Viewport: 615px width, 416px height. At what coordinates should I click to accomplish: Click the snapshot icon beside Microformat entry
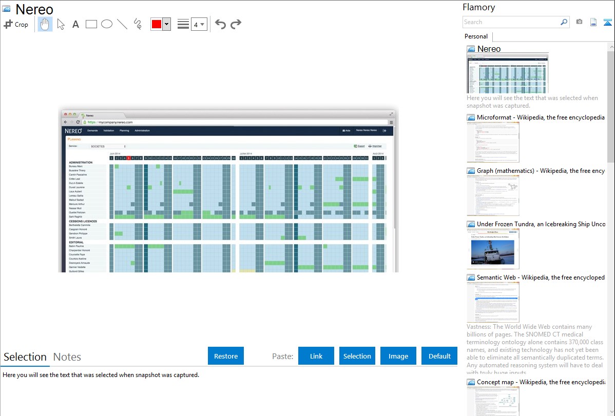pos(471,117)
